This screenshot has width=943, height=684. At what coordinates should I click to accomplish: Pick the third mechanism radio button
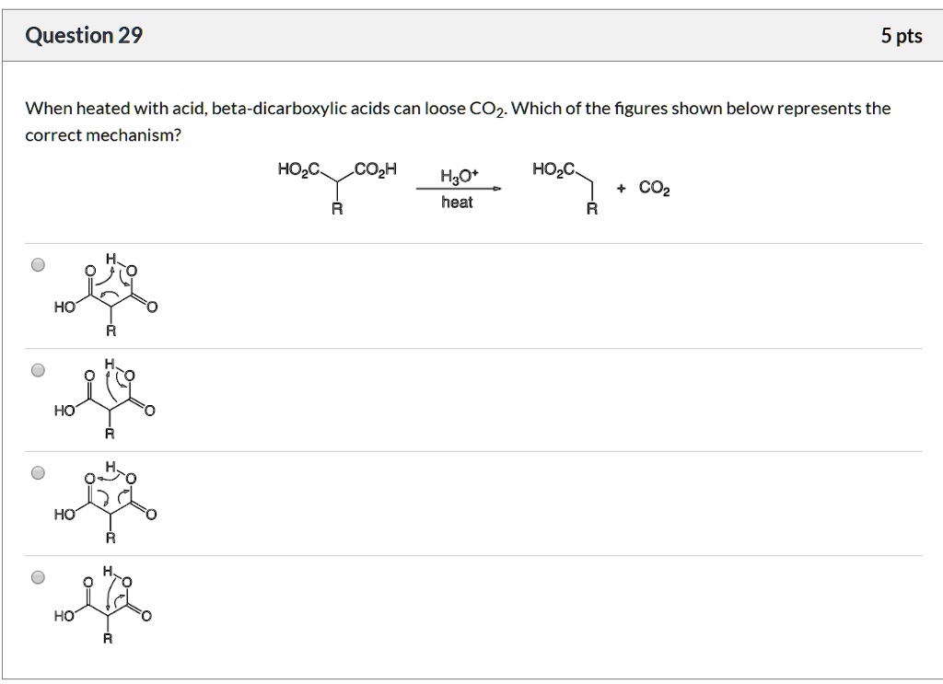pyautogui.click(x=37, y=474)
